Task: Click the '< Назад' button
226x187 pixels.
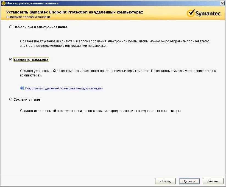Action: coord(165,181)
